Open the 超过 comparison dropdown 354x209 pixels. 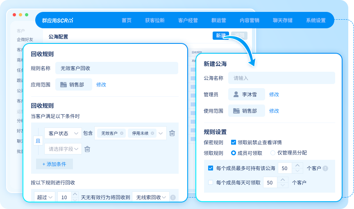click(x=45, y=197)
